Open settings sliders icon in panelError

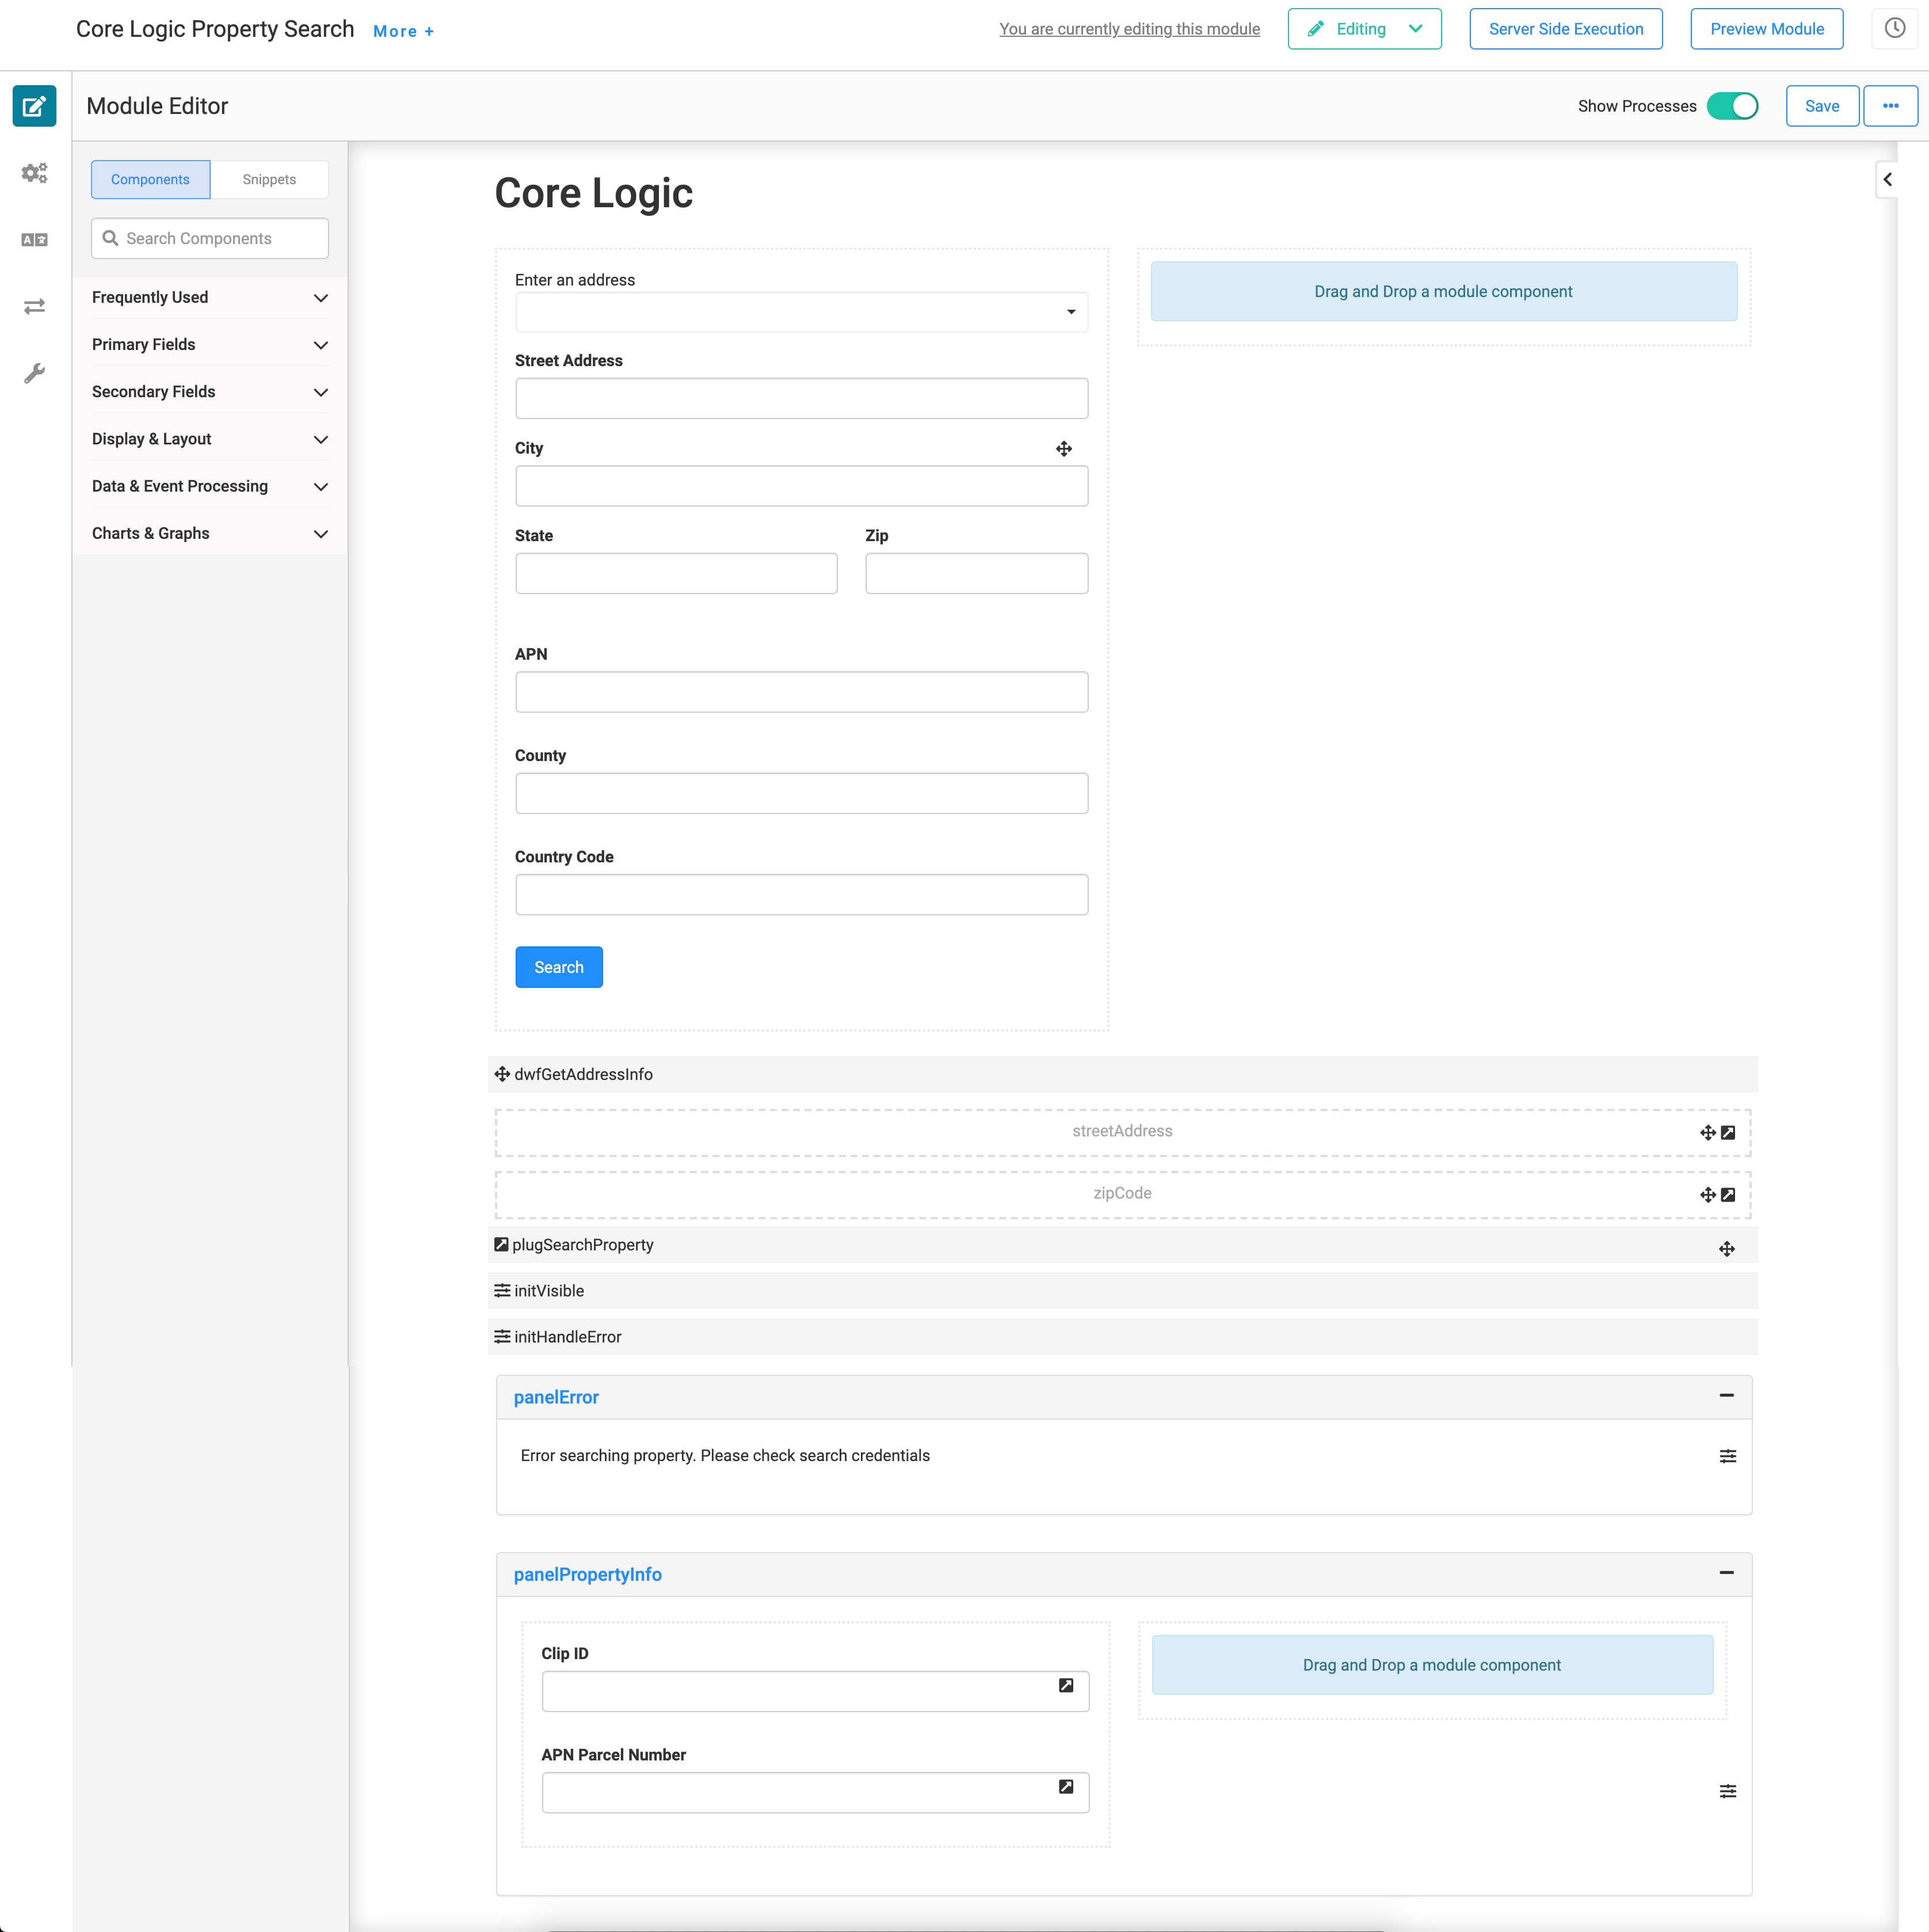pos(1727,1456)
